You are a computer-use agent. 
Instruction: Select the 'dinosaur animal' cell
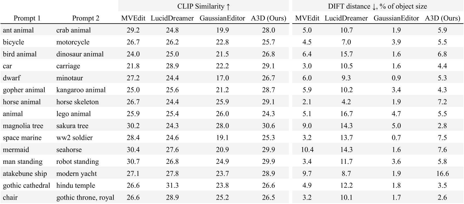pyautogui.click(x=80, y=54)
